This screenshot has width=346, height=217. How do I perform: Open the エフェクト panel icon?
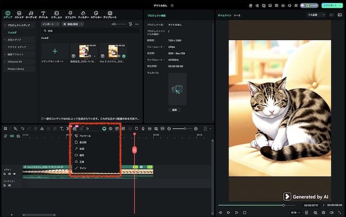tap(70, 14)
